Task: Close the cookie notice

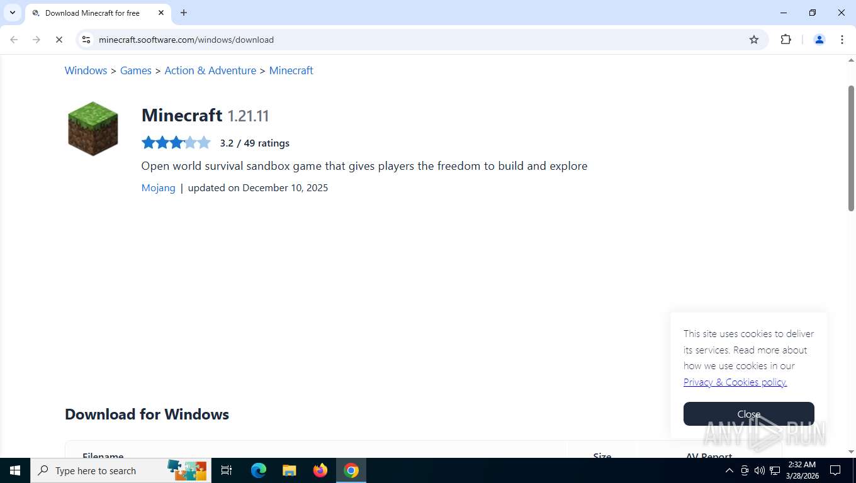Action: pyautogui.click(x=749, y=414)
